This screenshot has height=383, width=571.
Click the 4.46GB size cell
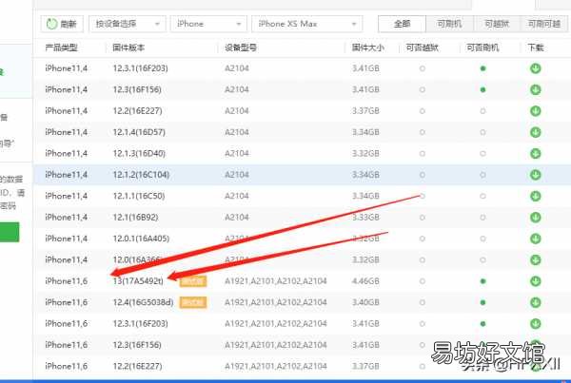point(365,281)
